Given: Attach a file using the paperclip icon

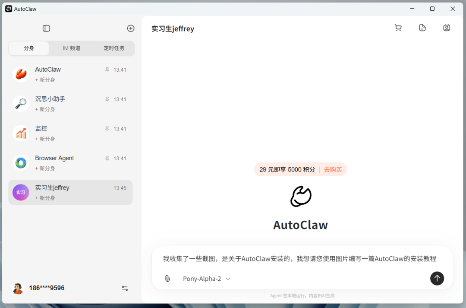Looking at the screenshot, I should (167, 279).
